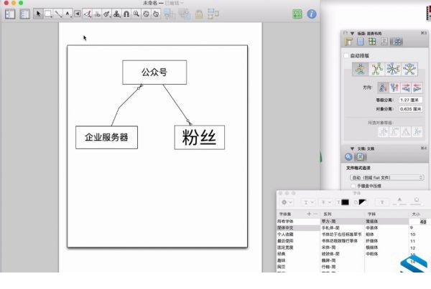The image size is (431, 289).
Task: Open the underline style dropdown
Action: tap(308, 202)
